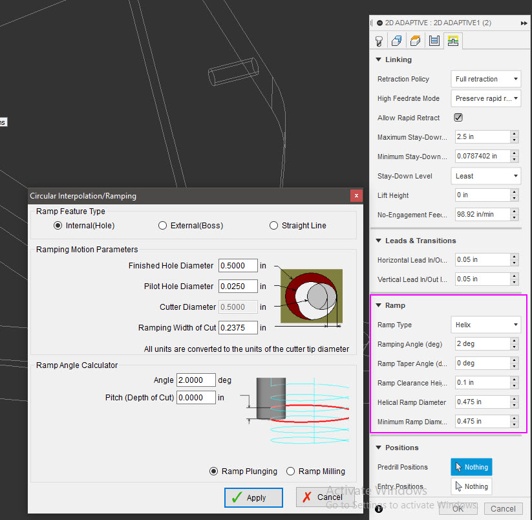Close the Circular Interpolation/Ramping dialog
This screenshot has width=532, height=520.
point(356,195)
